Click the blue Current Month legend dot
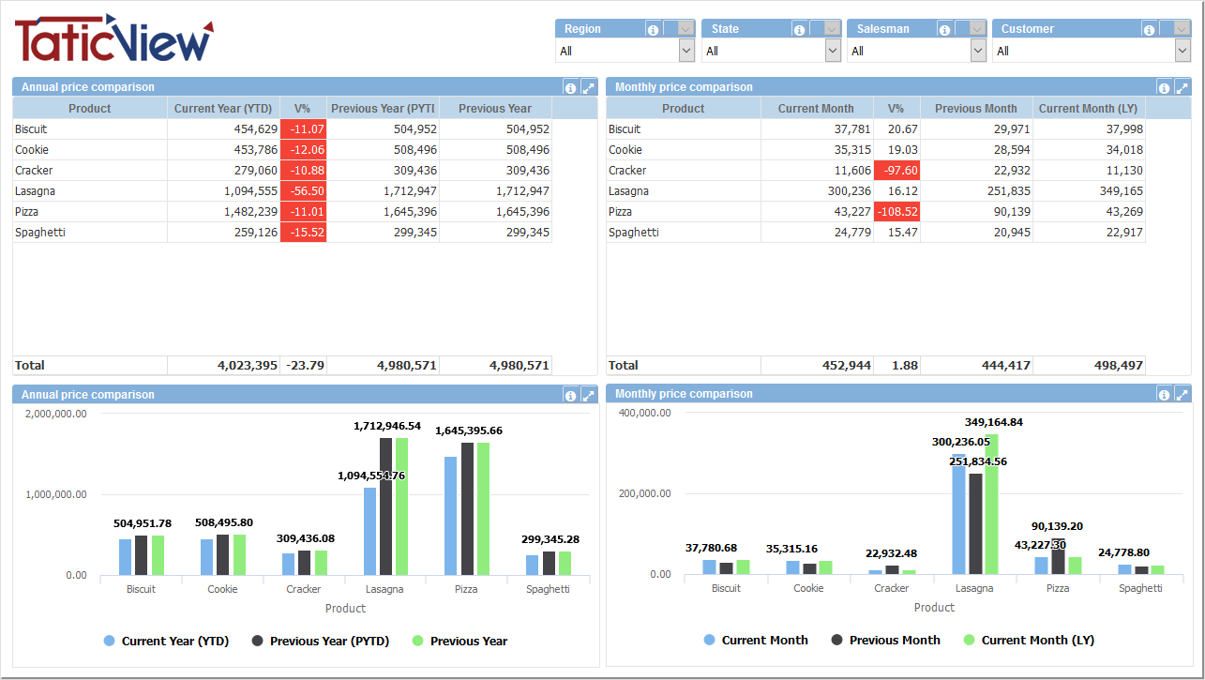Viewport: 1205px width, 680px height. click(x=709, y=641)
